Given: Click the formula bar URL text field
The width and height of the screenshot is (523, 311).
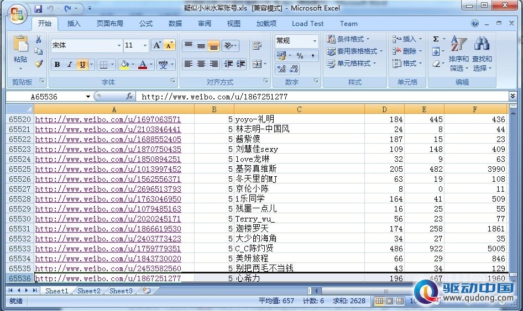Looking at the screenshot, I should click(x=322, y=97).
